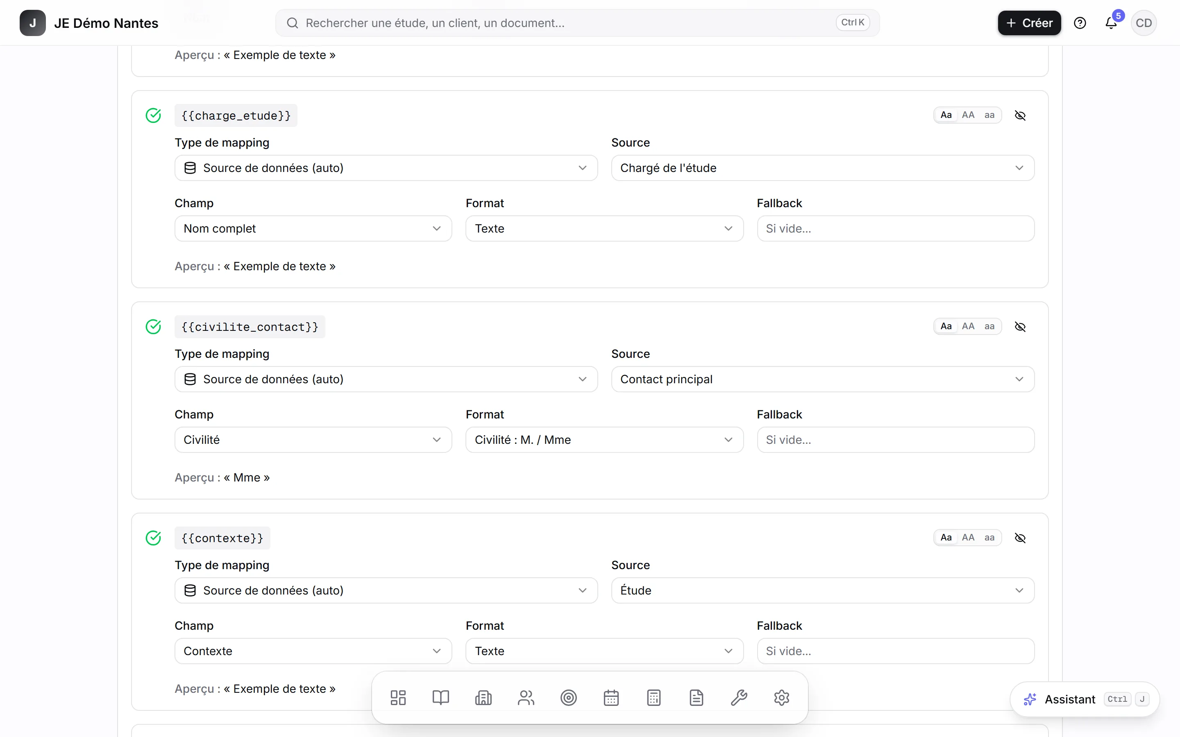Open Champ dropdown showing Nom complet
Image resolution: width=1180 pixels, height=737 pixels.
pos(313,228)
